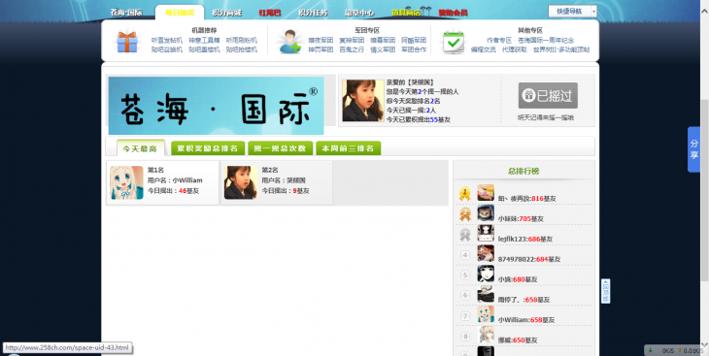
Task: Click the 苍海·国际 banner image
Action: tap(217, 106)
